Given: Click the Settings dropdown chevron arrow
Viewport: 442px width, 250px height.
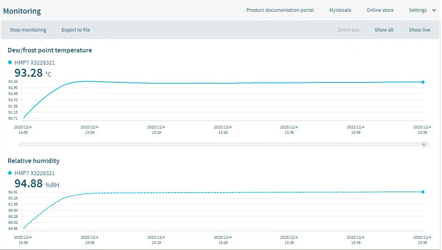Looking at the screenshot, I should 434,10.
